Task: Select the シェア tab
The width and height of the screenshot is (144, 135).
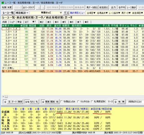Action: click(x=12, y=22)
